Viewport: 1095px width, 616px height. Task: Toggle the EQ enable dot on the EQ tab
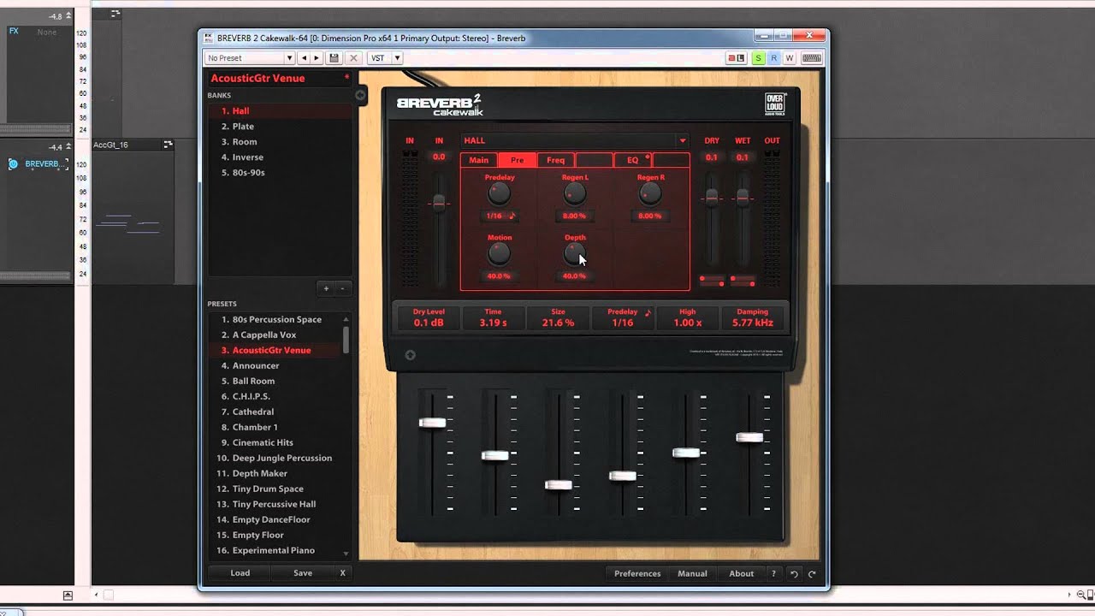(x=648, y=157)
